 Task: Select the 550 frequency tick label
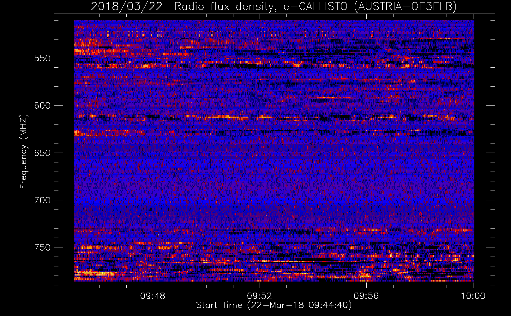pos(42,58)
